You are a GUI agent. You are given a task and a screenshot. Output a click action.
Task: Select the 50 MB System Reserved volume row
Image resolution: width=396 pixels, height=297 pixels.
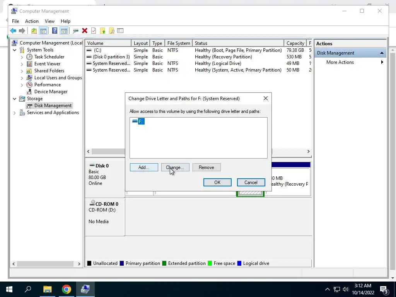[198, 70]
